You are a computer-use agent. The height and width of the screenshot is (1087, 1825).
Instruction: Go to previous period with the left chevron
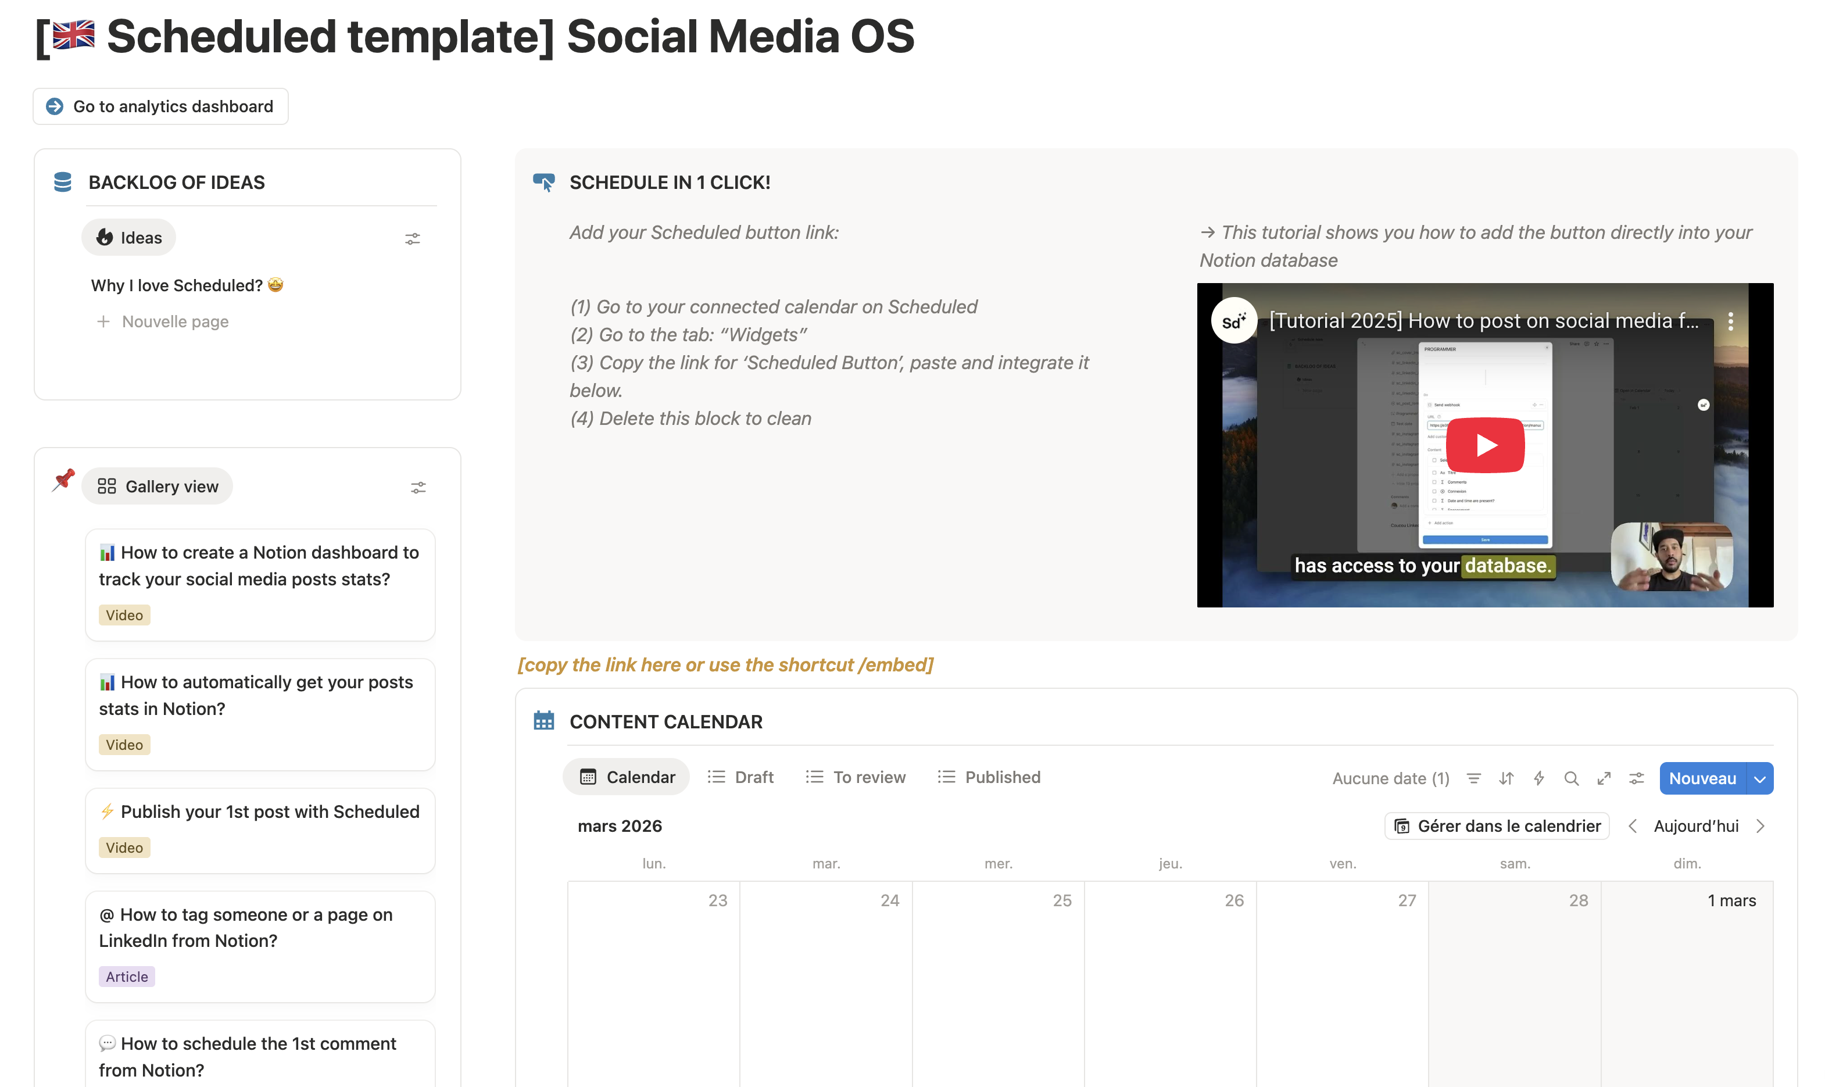pyautogui.click(x=1633, y=825)
